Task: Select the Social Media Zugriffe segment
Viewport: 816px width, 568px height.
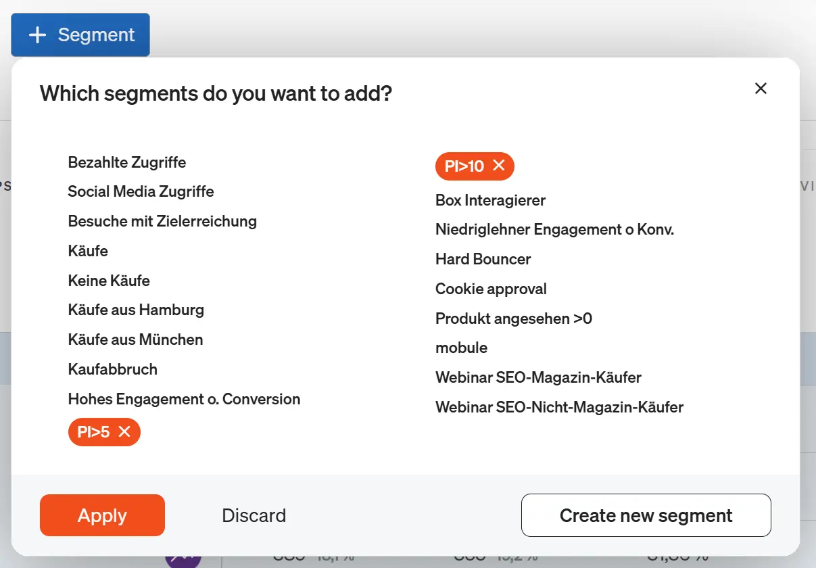Action: click(x=141, y=191)
